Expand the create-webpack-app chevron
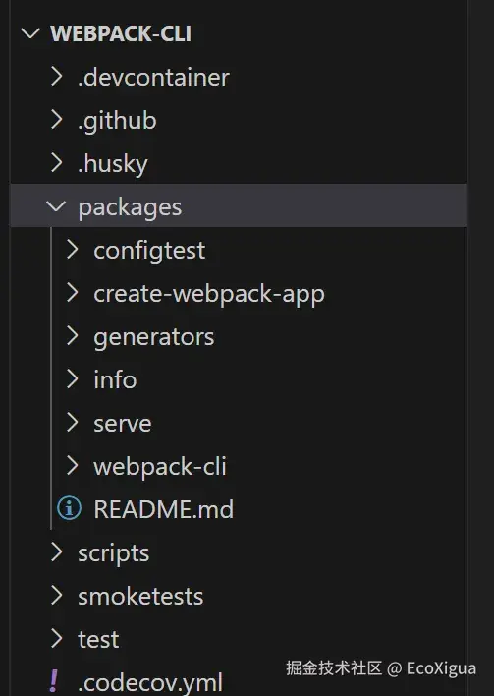494x696 pixels. point(73,293)
